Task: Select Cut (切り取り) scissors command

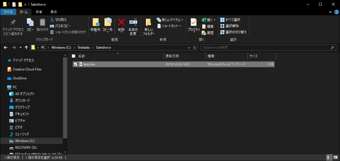Action: pos(58,20)
